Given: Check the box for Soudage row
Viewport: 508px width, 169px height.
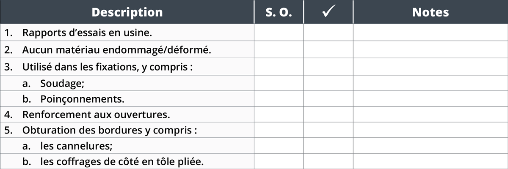Looking at the screenshot, I should [x=329, y=83].
